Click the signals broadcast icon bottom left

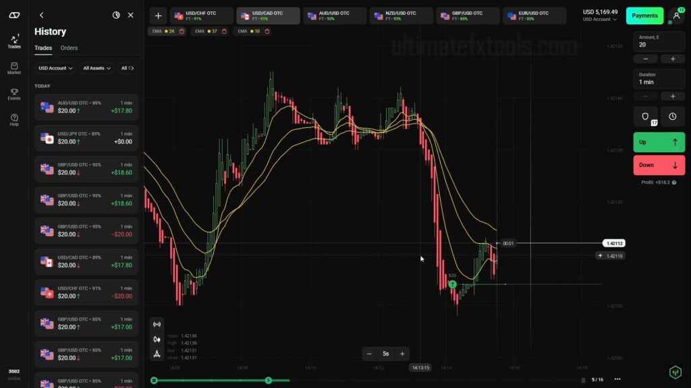[x=157, y=324]
